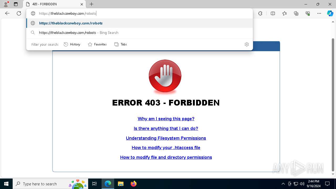Select the theblackcowboy.com/robots URL suggestion
This screenshot has width=336, height=189.
pos(139,23)
